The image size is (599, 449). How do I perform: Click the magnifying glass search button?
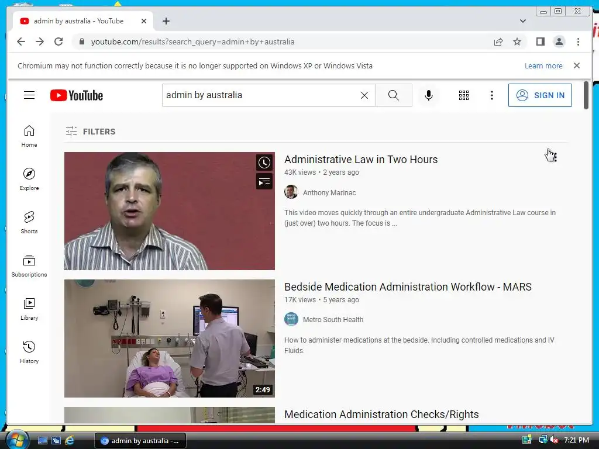pyautogui.click(x=394, y=95)
